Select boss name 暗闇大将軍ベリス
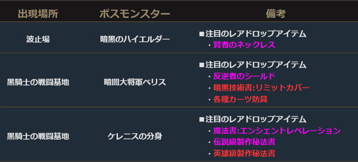The width and height of the screenshot is (358, 162). (135, 82)
